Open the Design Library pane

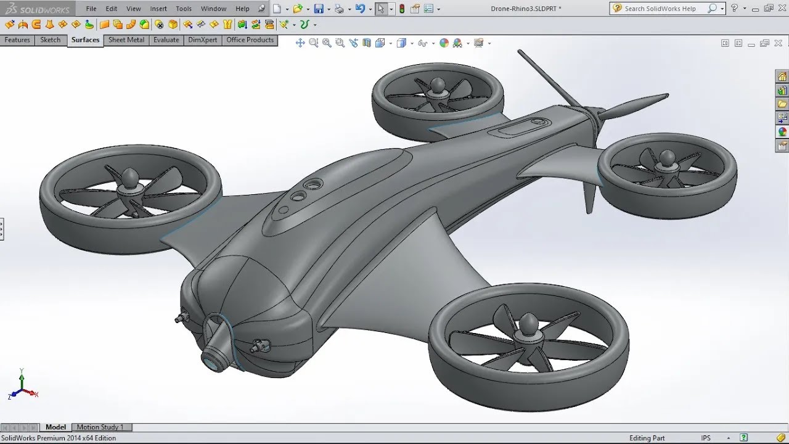coord(782,90)
